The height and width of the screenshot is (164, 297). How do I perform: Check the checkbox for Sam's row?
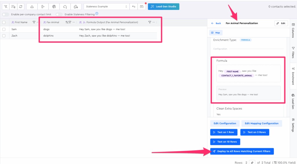pyautogui.click(x=4, y=29)
